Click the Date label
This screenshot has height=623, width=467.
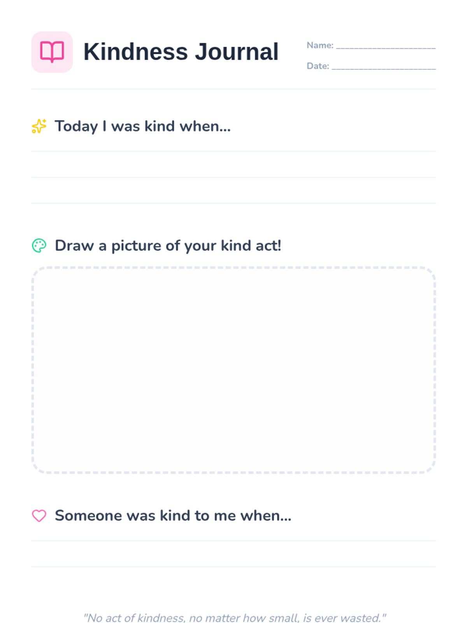coord(318,66)
